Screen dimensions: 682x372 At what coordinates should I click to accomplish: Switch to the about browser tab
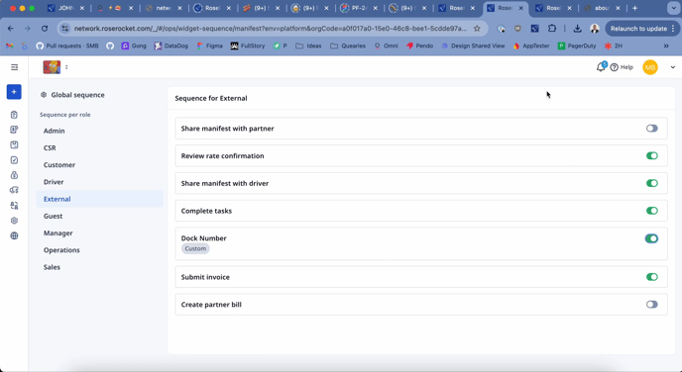pyautogui.click(x=602, y=8)
